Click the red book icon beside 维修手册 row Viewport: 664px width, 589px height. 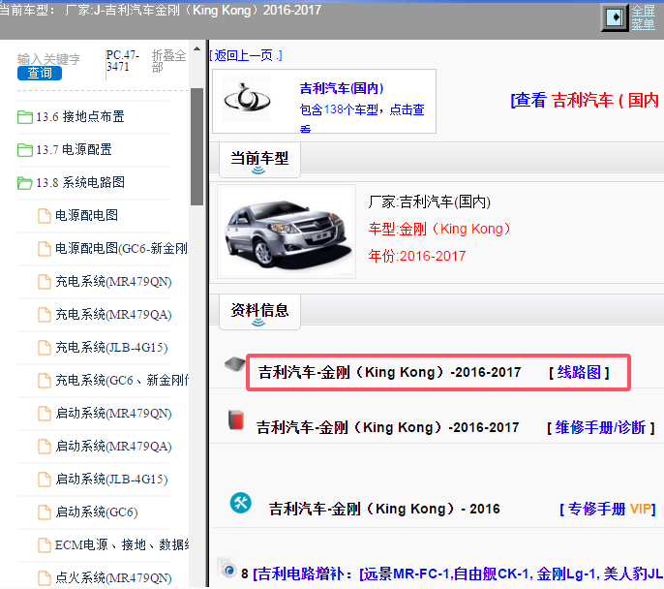(236, 420)
